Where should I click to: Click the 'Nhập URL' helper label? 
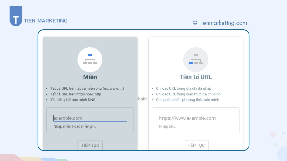[167, 126]
